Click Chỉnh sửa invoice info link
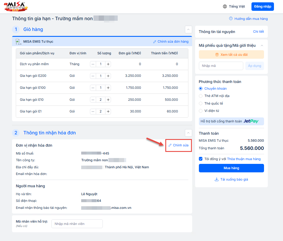The image size is (283, 241). click(178, 145)
